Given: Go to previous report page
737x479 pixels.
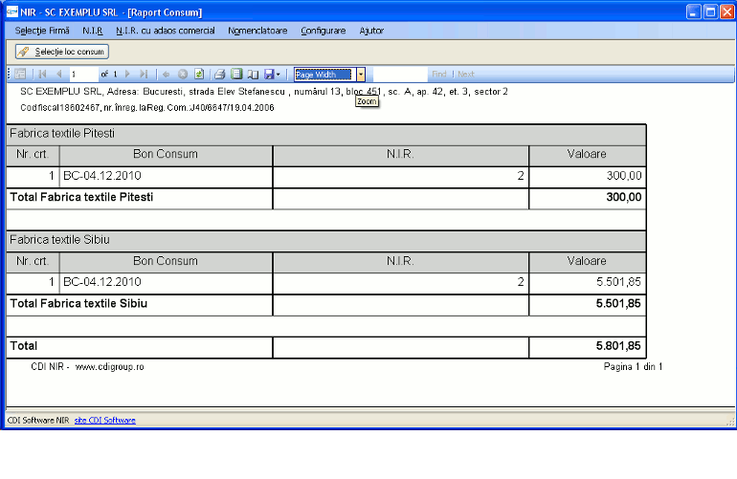Looking at the screenshot, I should click(58, 74).
